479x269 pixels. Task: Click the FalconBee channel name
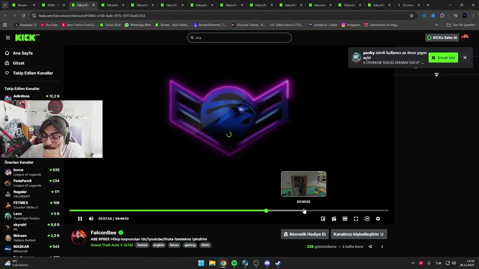click(x=104, y=232)
